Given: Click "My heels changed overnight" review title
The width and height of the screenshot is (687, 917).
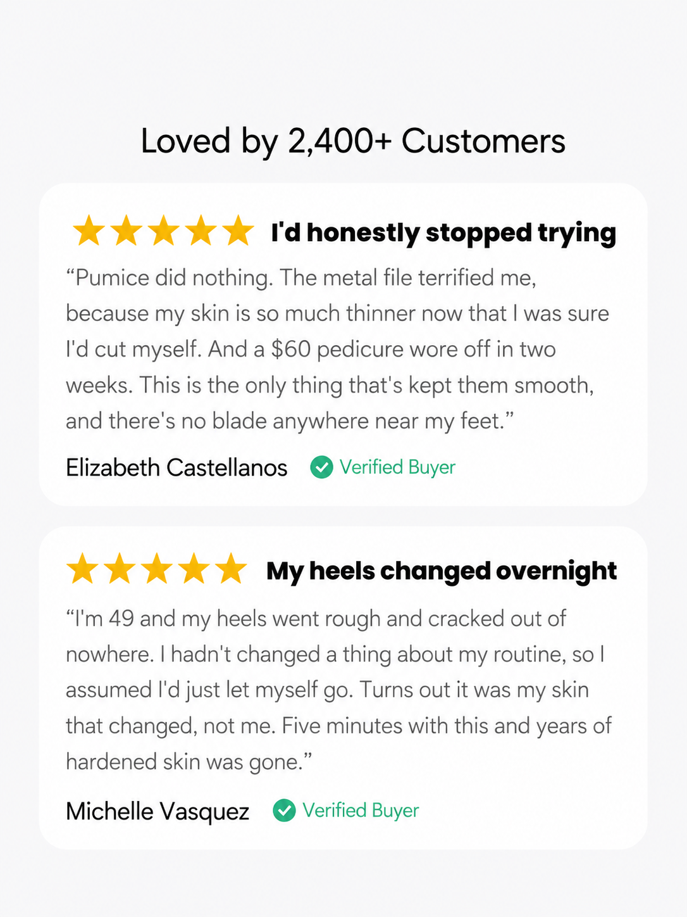Looking at the screenshot, I should (x=442, y=571).
